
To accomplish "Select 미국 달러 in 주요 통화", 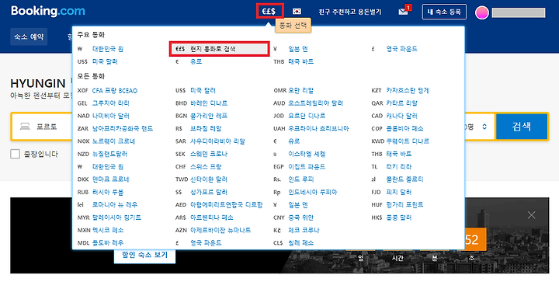I will coord(97,61).
